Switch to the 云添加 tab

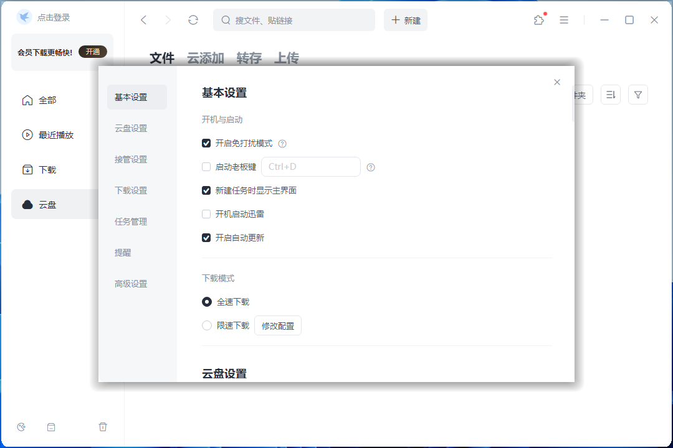pos(205,58)
